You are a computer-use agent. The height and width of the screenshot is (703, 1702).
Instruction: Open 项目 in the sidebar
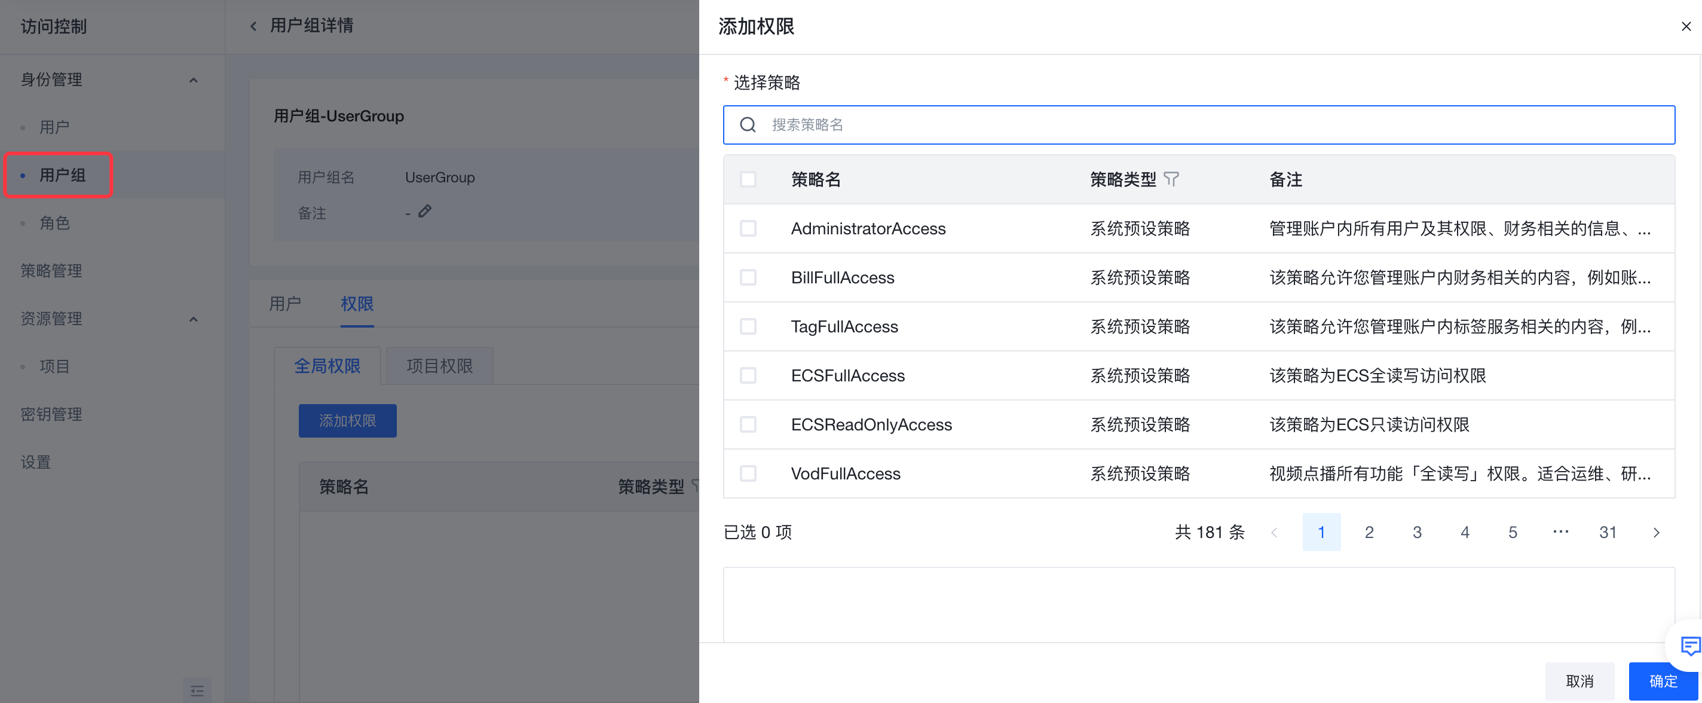coord(54,366)
